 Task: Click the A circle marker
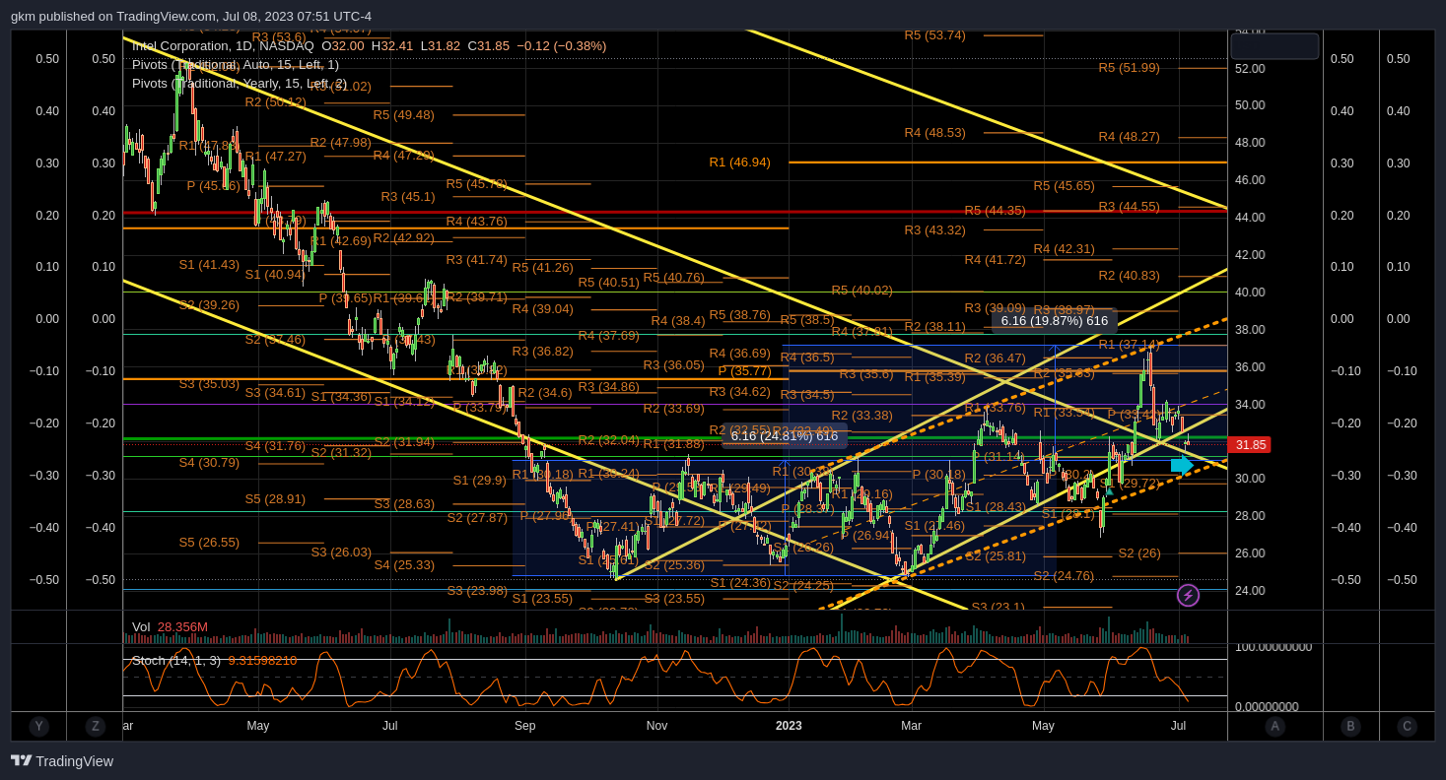click(1274, 727)
